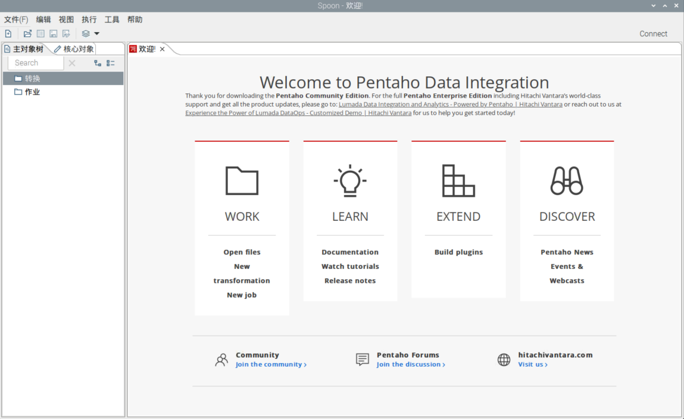Viewport: 684px width, 419px height.
Task: Click the globe icon next to hitachivantara.com
Action: [x=504, y=359]
